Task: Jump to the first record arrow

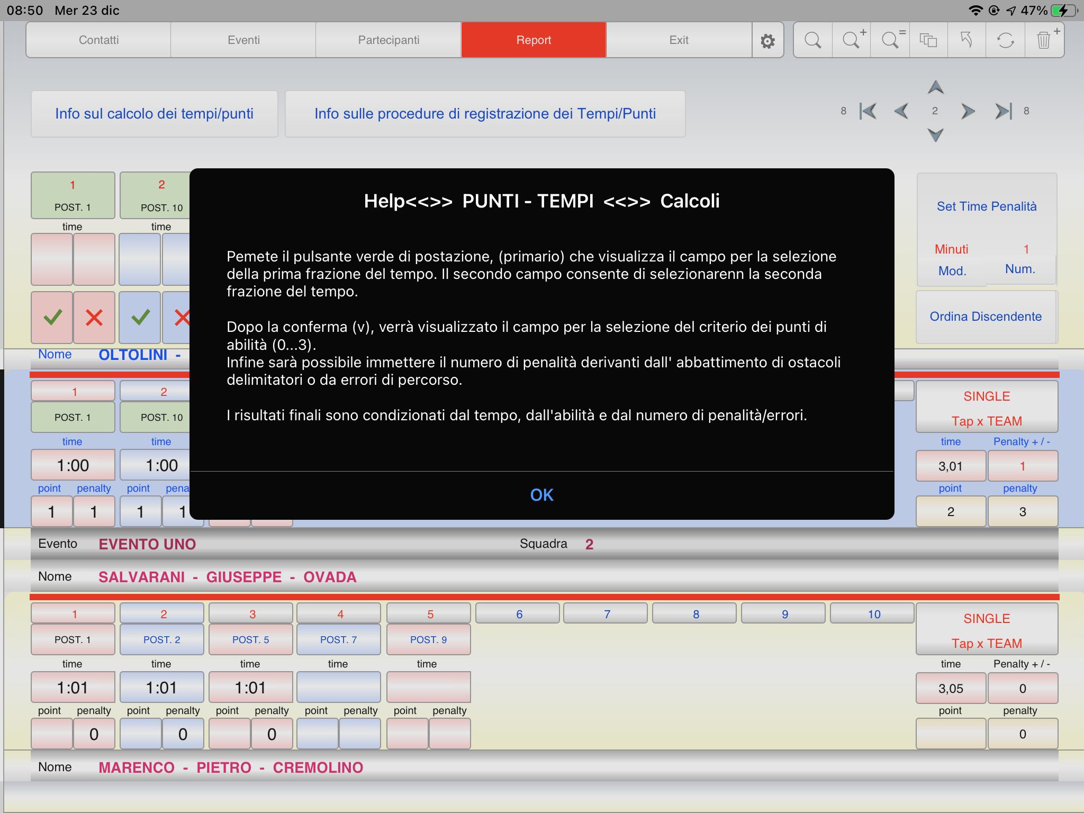Action: click(x=868, y=111)
